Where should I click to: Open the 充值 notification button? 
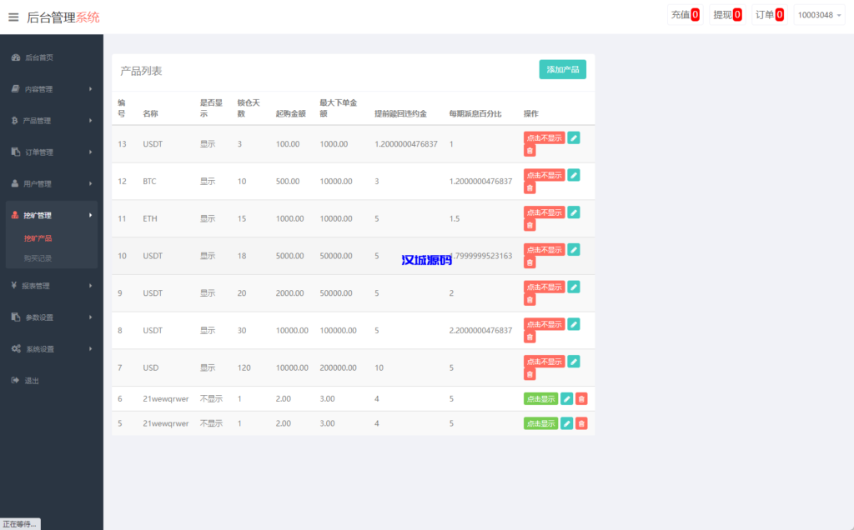coord(685,15)
